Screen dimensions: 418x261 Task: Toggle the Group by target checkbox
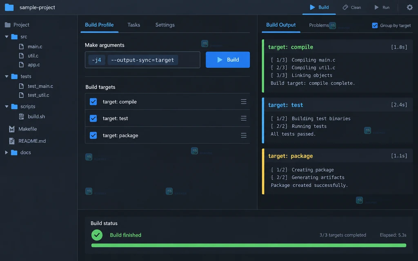pos(375,25)
